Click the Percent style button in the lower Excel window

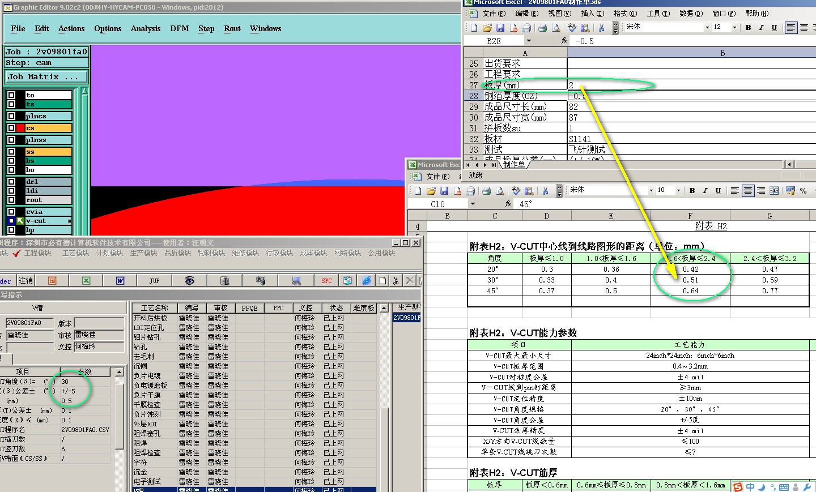(803, 191)
